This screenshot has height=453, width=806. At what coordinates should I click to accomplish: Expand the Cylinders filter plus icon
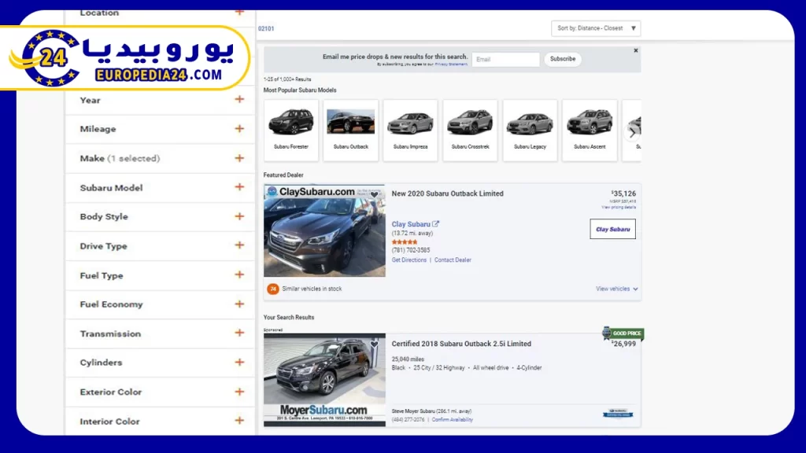239,363
